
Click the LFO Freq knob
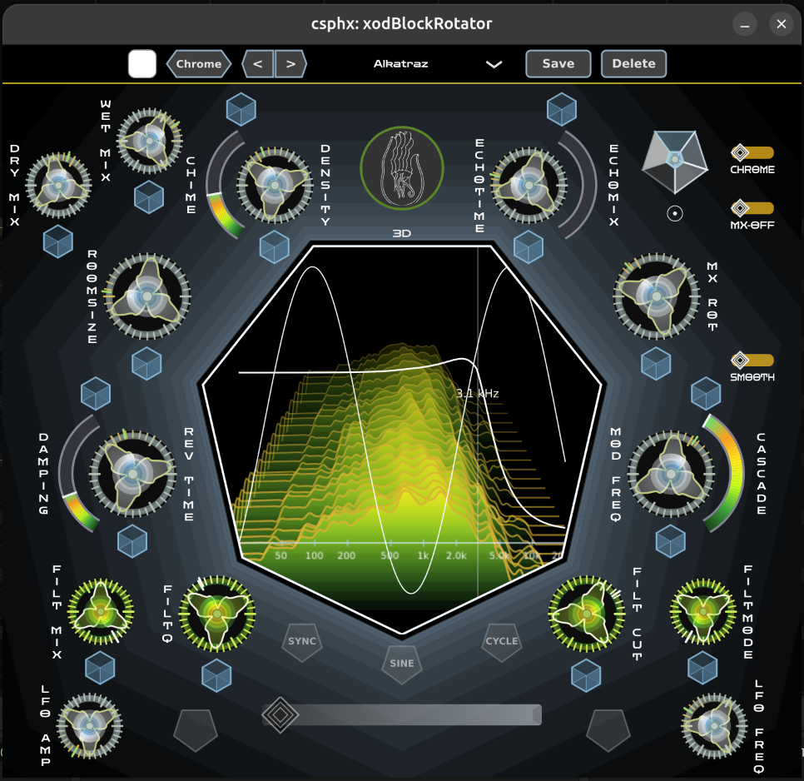tap(714, 725)
